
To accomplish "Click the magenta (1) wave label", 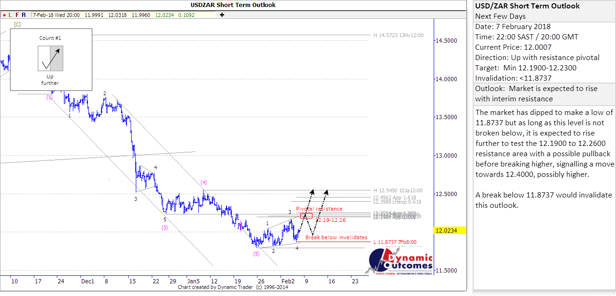I will click(x=49, y=97).
